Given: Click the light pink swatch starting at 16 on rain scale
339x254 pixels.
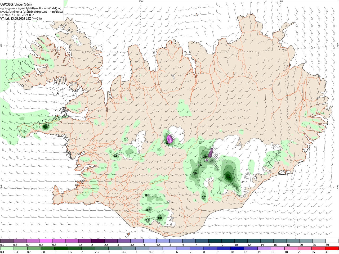Looking at the screenshot, I should (x=278, y=248).
